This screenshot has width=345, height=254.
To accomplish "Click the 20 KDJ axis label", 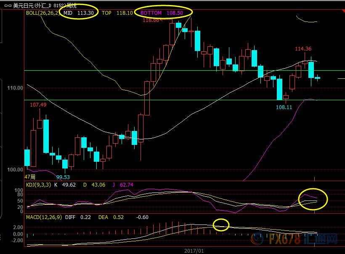I will 20,207.
